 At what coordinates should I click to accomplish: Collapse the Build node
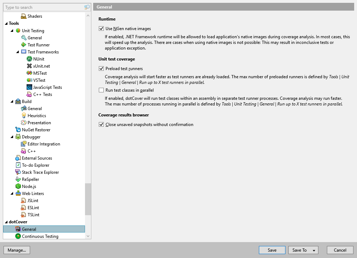tap(12, 102)
